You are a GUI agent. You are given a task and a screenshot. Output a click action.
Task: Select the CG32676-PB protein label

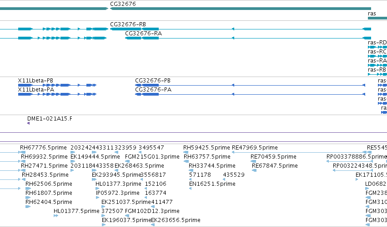(x=153, y=81)
